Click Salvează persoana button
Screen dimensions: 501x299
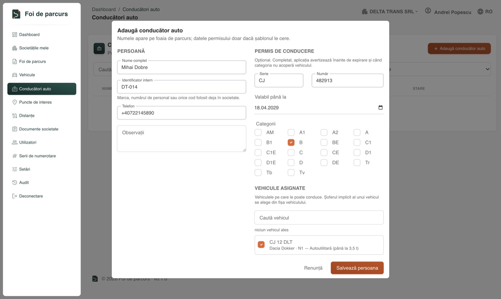357,268
